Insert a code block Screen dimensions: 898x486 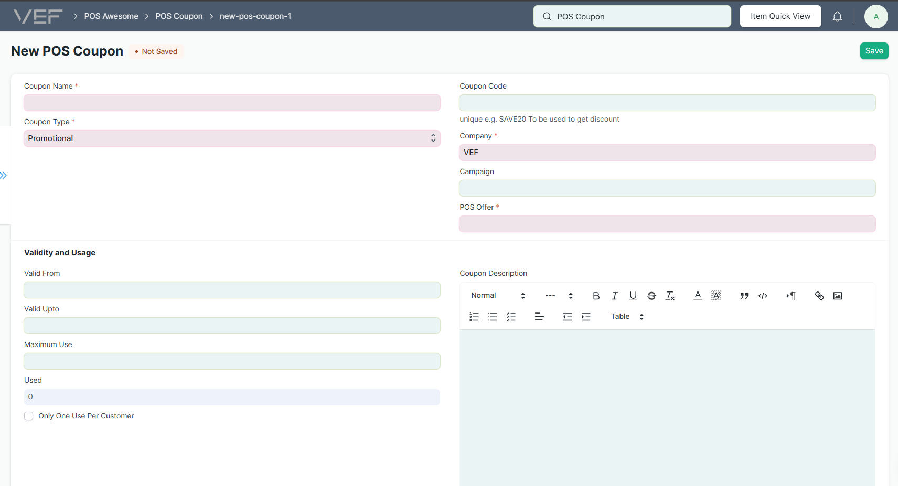pos(763,296)
